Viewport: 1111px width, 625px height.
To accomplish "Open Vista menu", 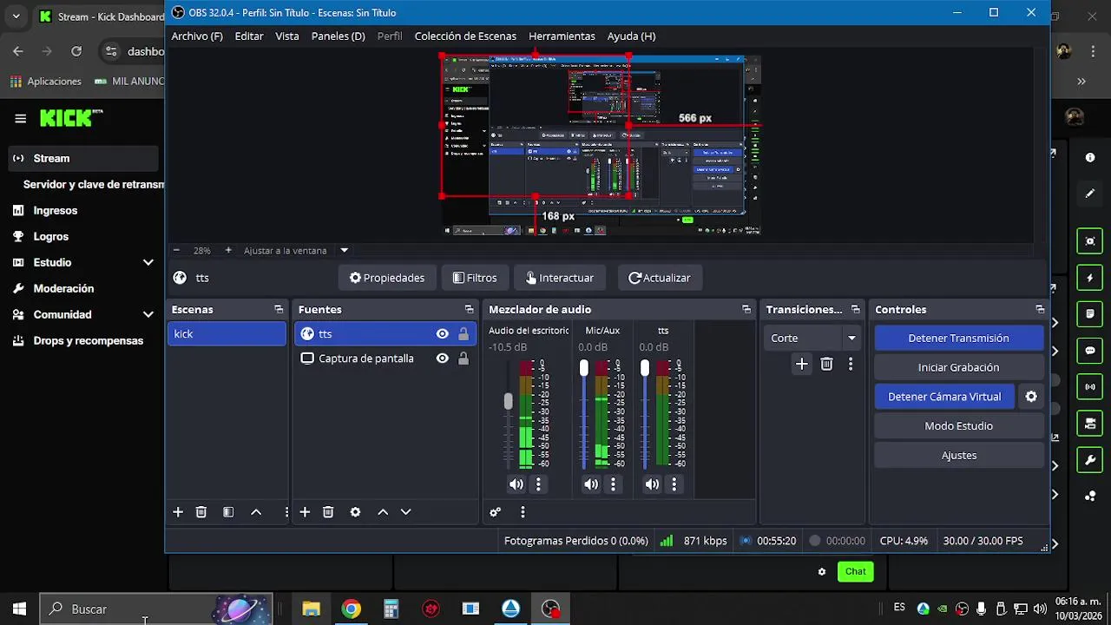I will (x=287, y=36).
